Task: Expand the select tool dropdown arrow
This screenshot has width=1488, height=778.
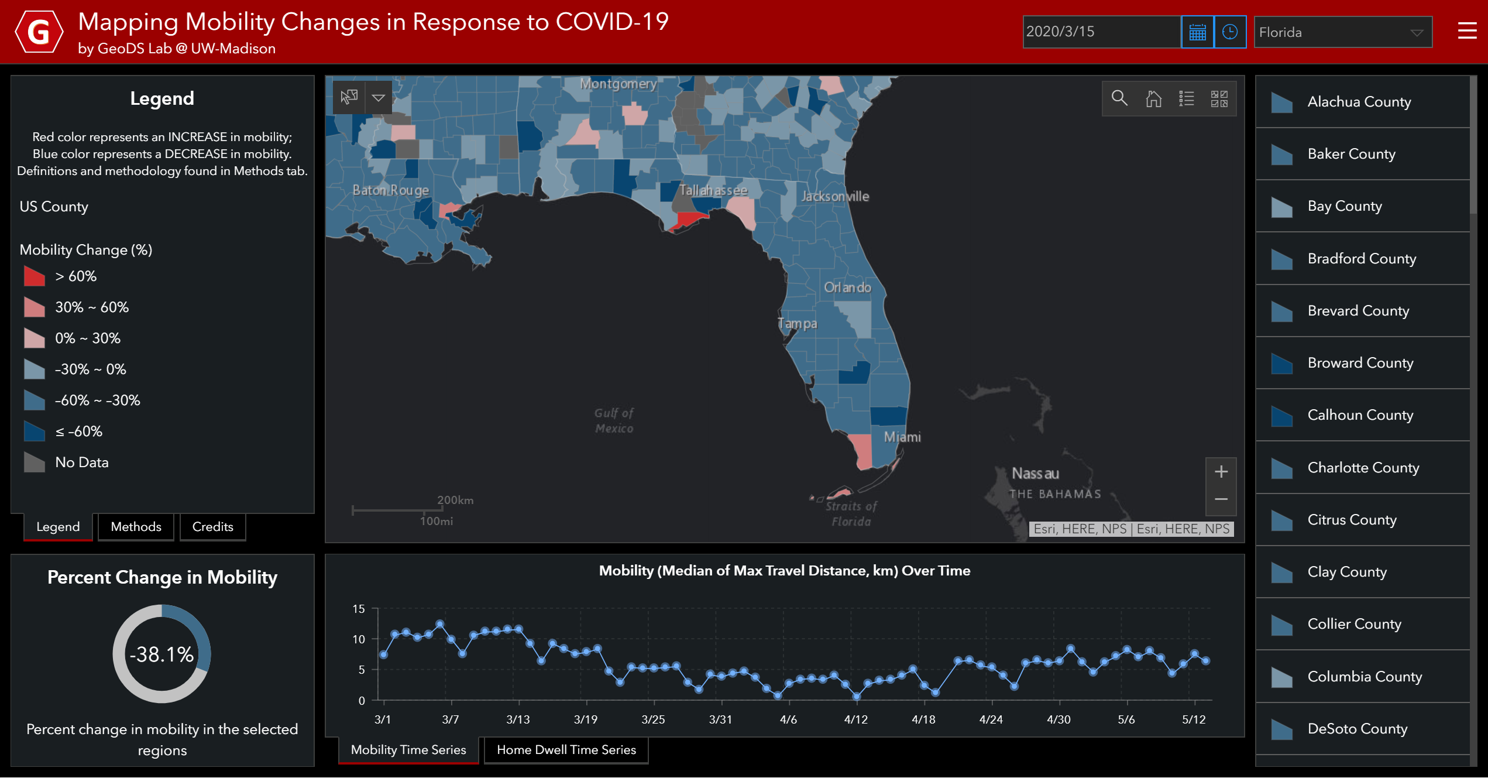Action: pos(379,97)
